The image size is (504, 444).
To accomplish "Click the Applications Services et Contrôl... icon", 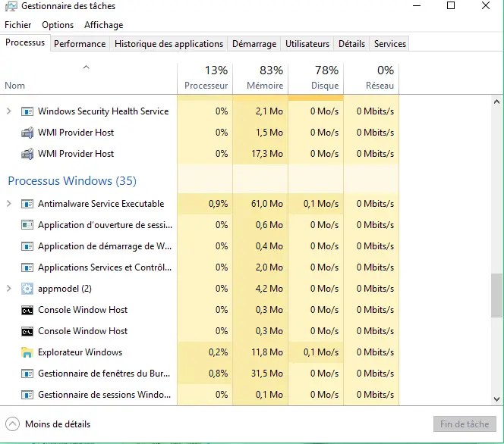I will pyautogui.click(x=27, y=267).
